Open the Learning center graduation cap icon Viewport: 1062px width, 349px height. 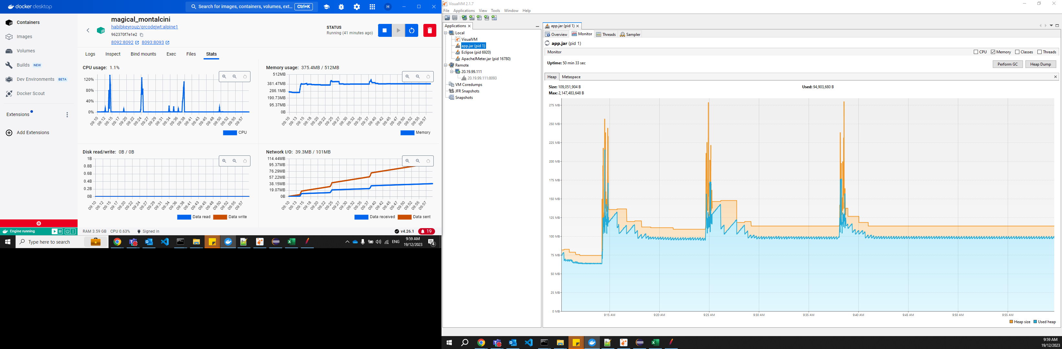(x=326, y=7)
